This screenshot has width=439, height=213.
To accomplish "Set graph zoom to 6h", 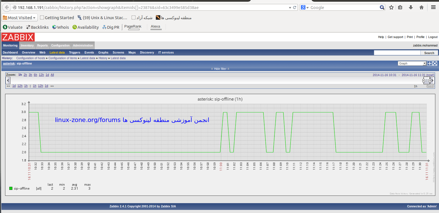I will tap(35, 75).
